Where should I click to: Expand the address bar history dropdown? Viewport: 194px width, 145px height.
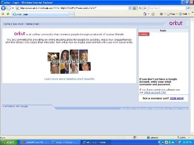[130, 8]
